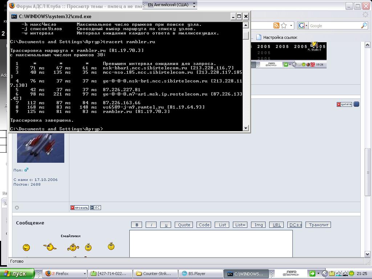This screenshot has width=372, height=279.
Task: Click the ЦИТАТА quote button on post
Action: coord(344,104)
